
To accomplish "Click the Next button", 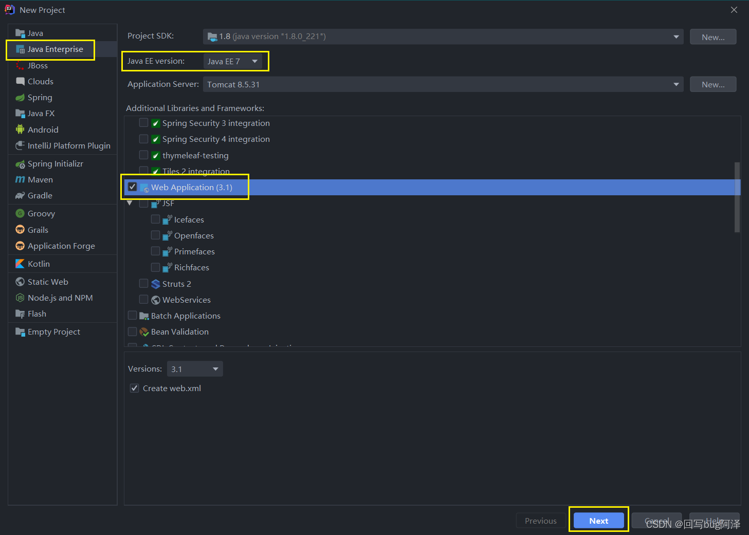I will click(599, 521).
